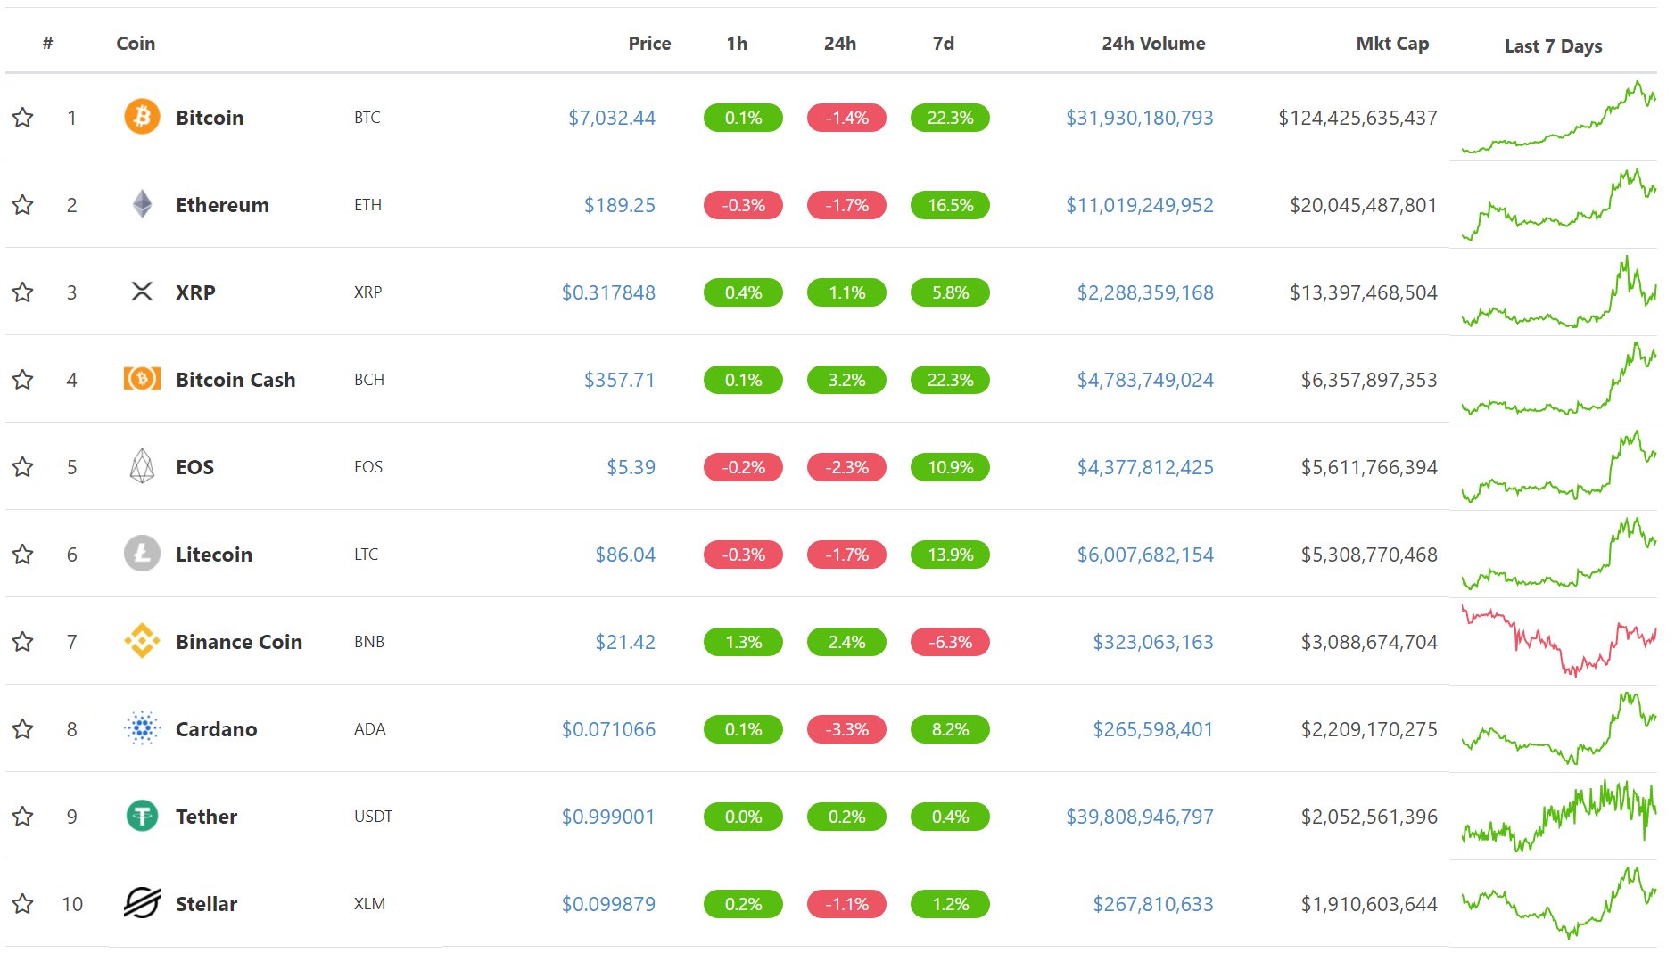Click Litecoin price $86.04
The width and height of the screenshot is (1675, 953).
pyautogui.click(x=625, y=555)
